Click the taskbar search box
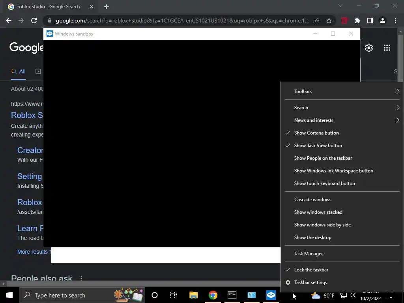The height and width of the screenshot is (303, 404). click(82, 295)
